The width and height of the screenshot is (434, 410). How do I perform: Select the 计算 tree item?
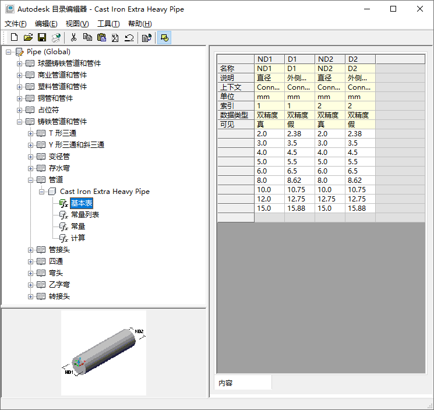pos(78,238)
